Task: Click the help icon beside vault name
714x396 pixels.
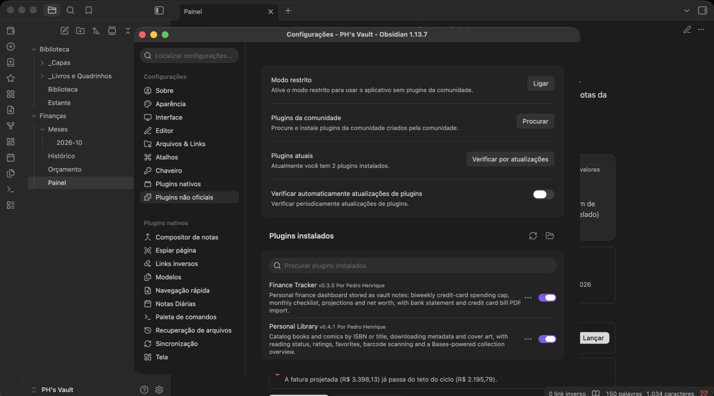Action: (144, 390)
